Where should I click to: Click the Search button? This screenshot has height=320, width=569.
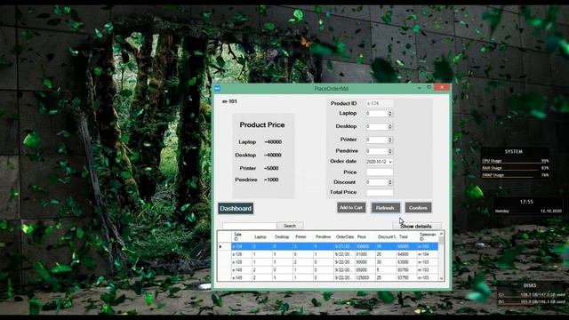[290, 226]
